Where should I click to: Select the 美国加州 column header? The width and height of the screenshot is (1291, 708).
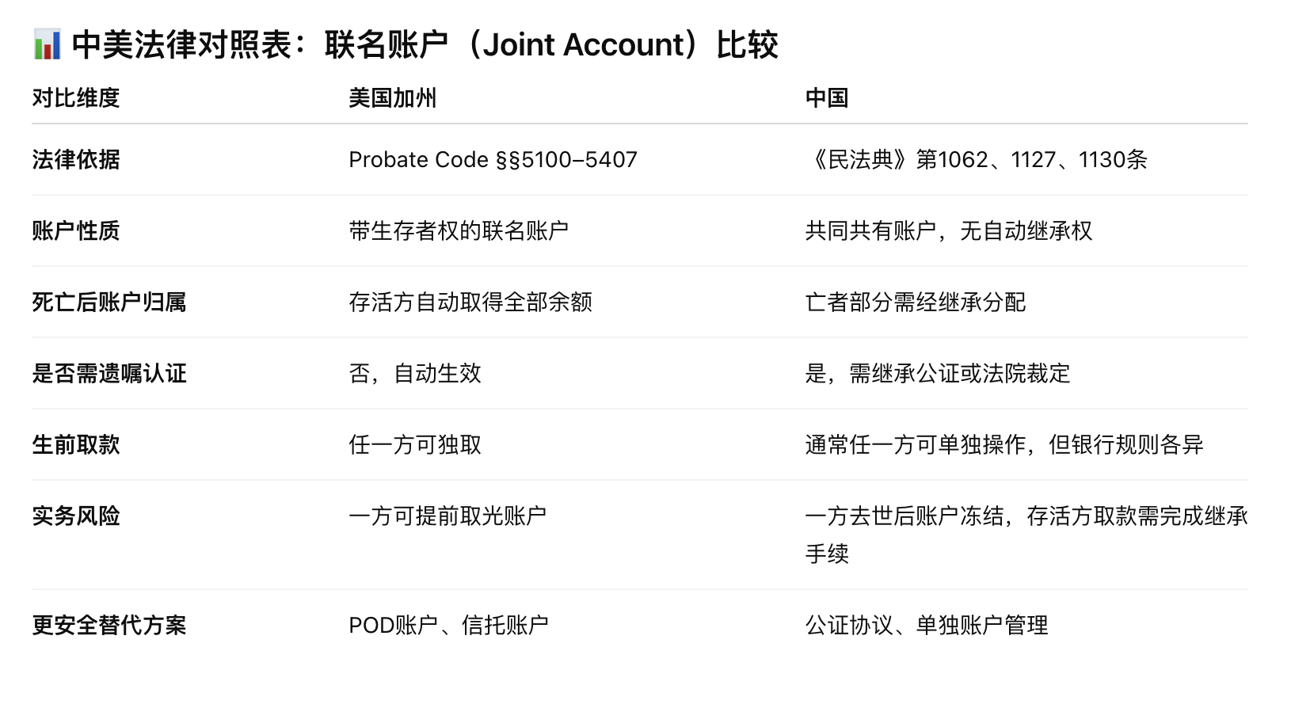[393, 98]
